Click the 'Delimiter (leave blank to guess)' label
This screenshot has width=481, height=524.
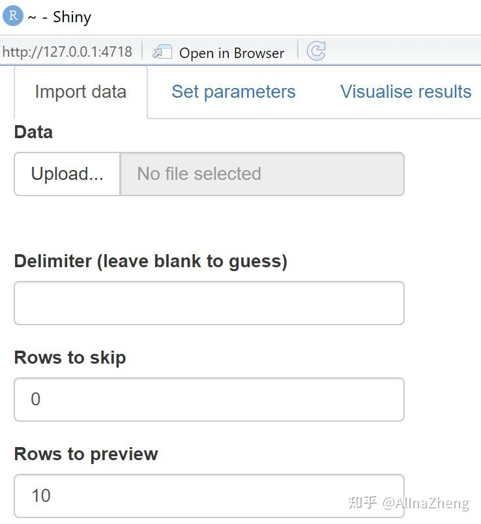coord(151,261)
